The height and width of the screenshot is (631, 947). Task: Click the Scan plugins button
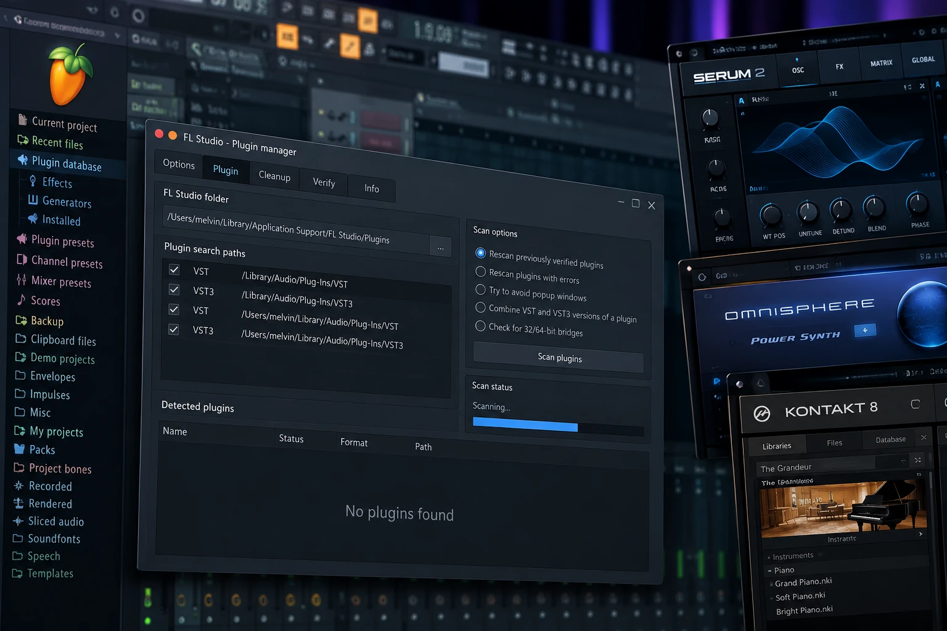click(x=559, y=357)
